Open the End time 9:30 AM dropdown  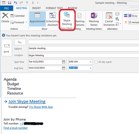coord(80,68)
